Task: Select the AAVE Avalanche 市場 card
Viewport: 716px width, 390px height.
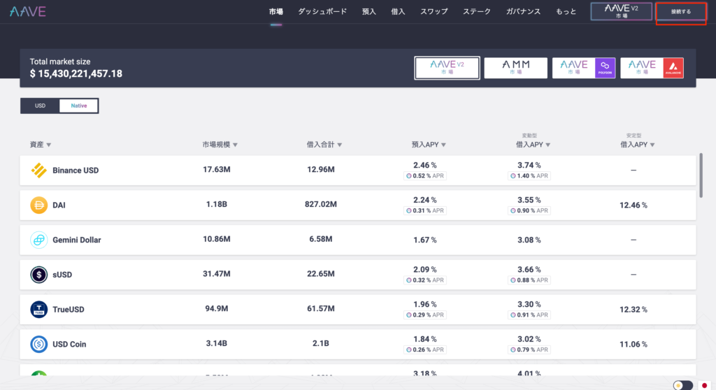Action: tap(652, 68)
